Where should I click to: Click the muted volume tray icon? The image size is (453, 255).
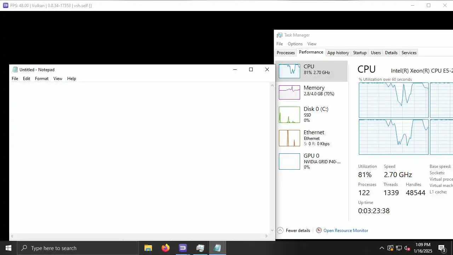[407, 248]
